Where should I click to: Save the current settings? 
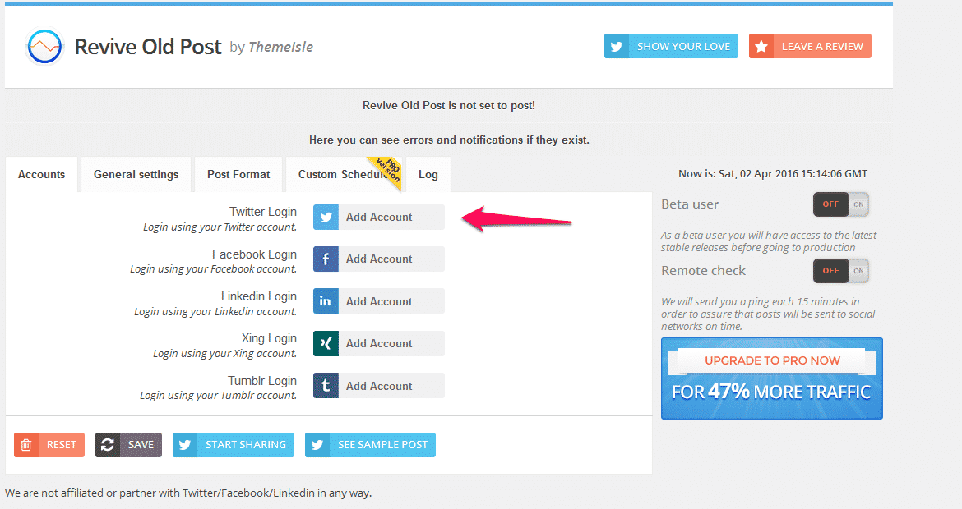pyautogui.click(x=128, y=445)
